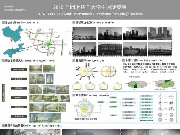The image size is (180, 135).
Task: Select the heading "区位分析Location analysis"
Action: [x=21, y=22]
